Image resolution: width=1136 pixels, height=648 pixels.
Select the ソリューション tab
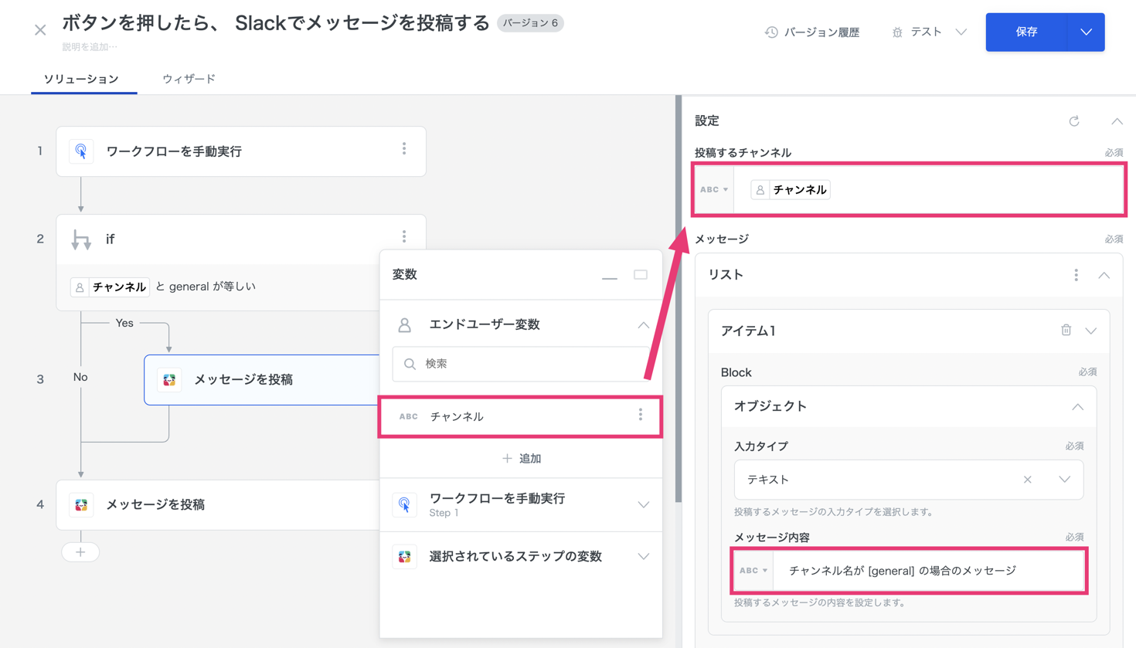click(x=81, y=79)
